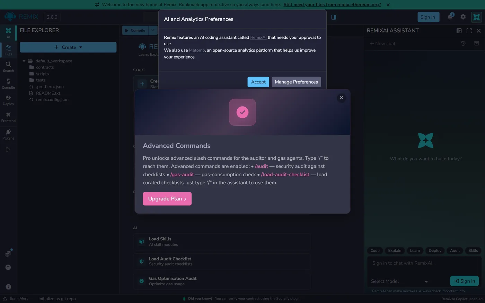
Task: Open the AI plugin in the sidebar
Action: tap(8, 33)
